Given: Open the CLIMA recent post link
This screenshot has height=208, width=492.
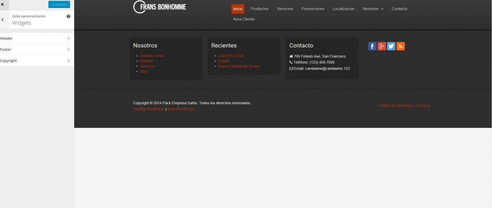Looking at the screenshot, I should pyautogui.click(x=223, y=61).
